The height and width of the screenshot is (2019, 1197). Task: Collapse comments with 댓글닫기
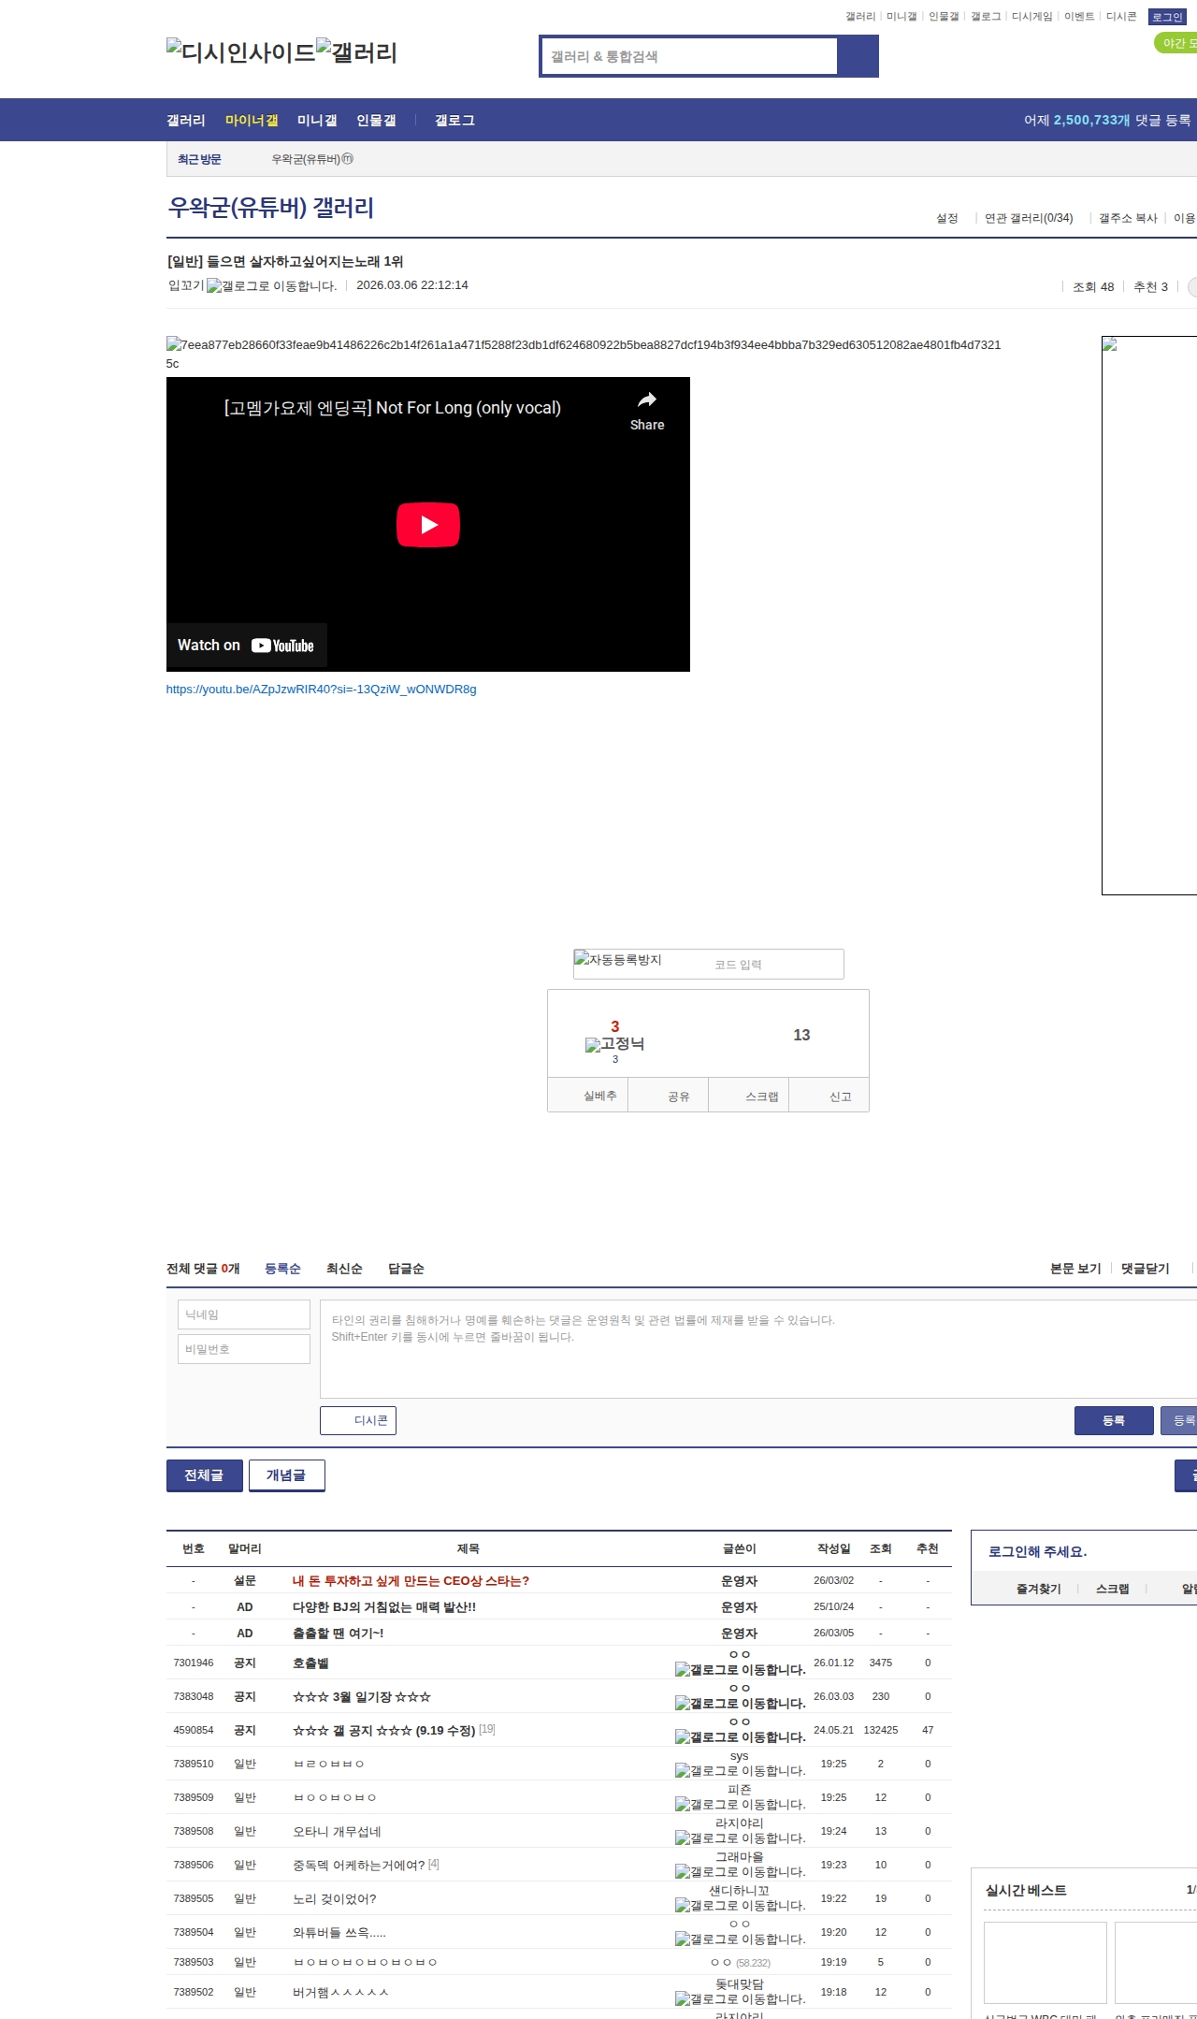(x=1145, y=1269)
